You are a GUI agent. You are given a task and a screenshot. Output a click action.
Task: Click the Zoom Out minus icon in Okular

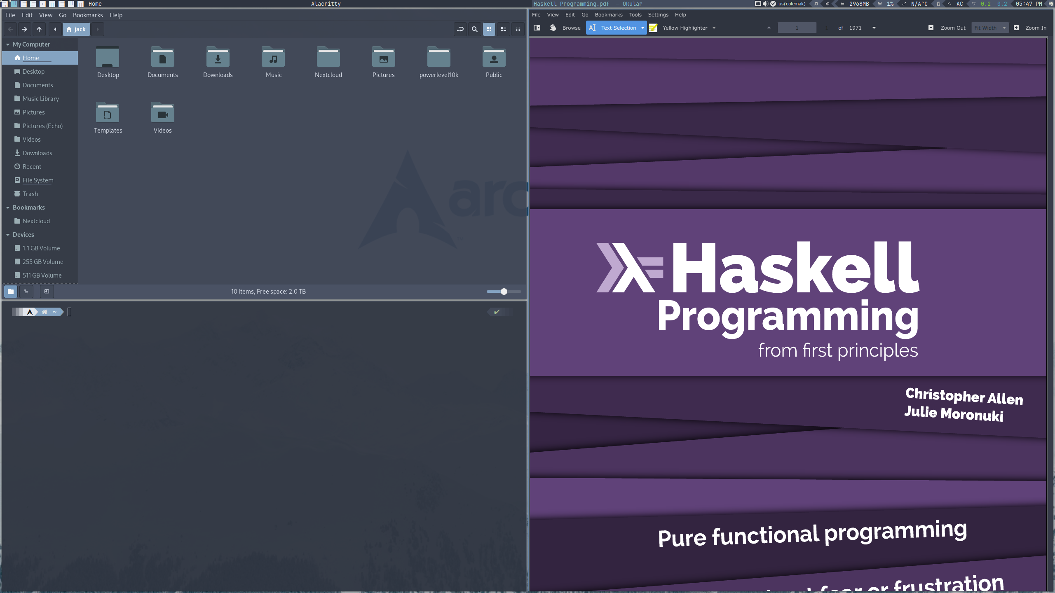931,28
